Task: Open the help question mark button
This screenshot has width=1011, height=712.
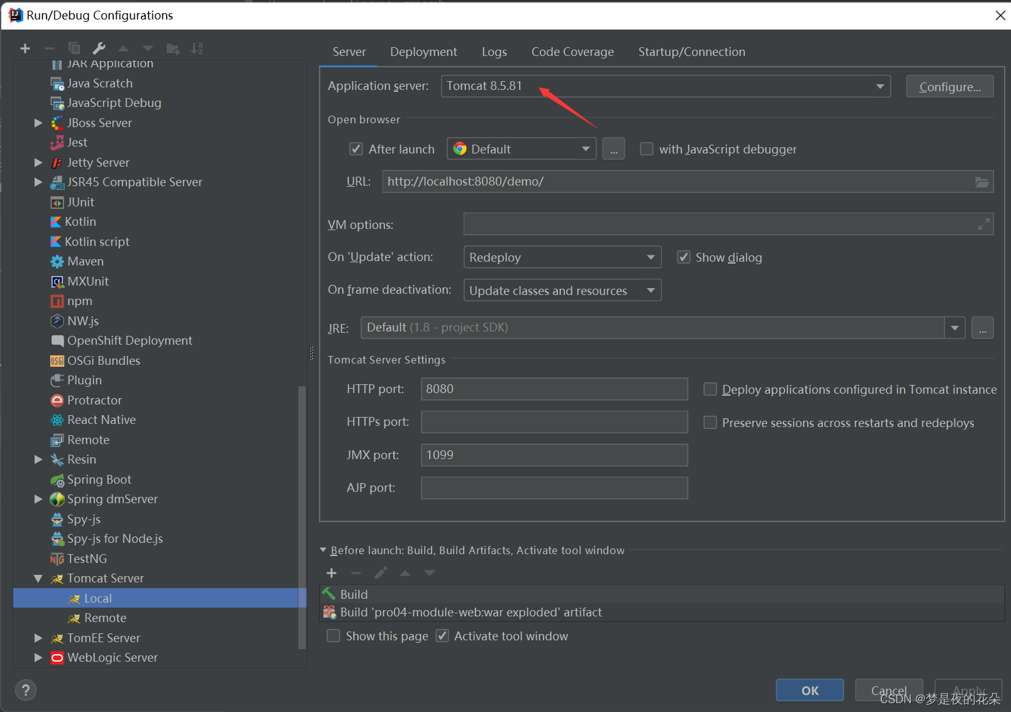Action: point(26,690)
